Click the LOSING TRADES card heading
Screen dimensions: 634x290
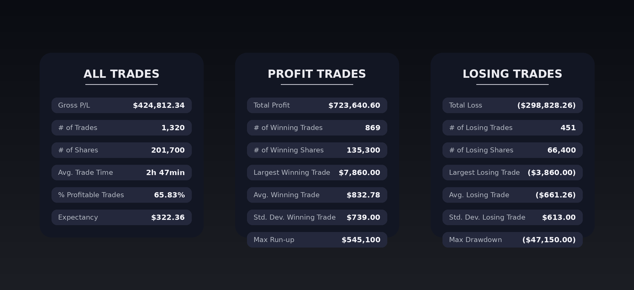pos(512,74)
